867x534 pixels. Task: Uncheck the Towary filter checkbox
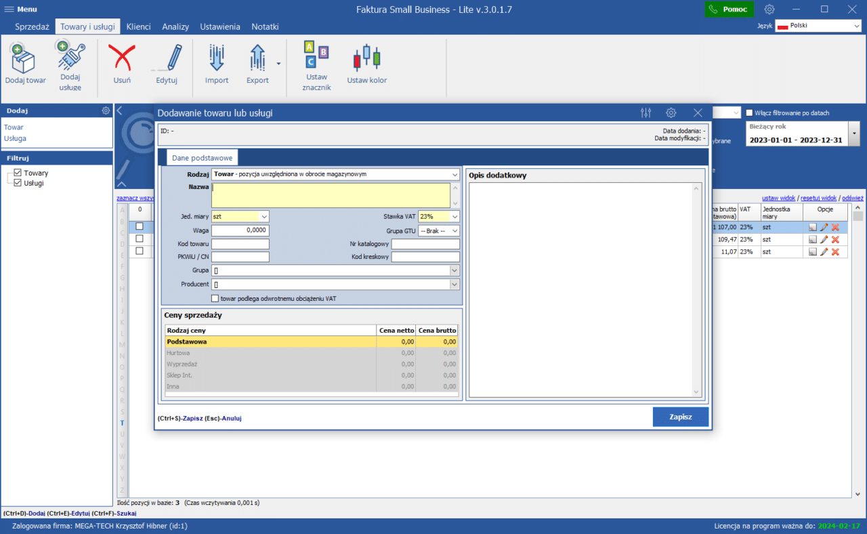(18, 173)
